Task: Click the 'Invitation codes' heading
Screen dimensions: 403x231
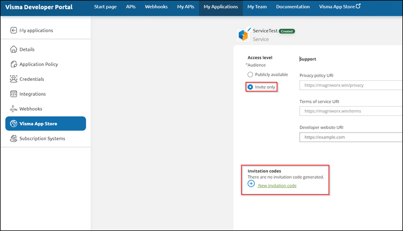Action: (264, 171)
